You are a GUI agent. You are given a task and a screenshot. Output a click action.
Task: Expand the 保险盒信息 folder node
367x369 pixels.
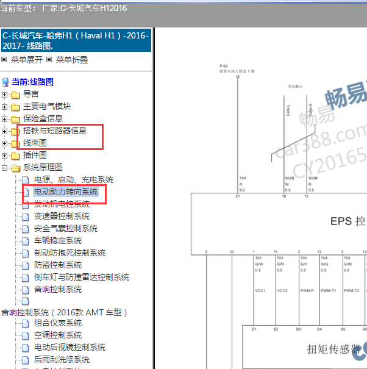point(4,119)
